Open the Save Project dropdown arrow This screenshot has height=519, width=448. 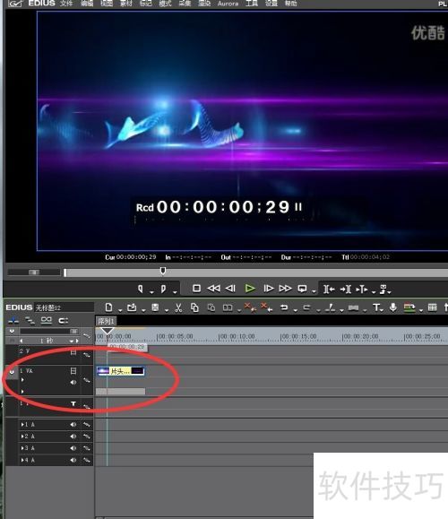click(x=166, y=310)
